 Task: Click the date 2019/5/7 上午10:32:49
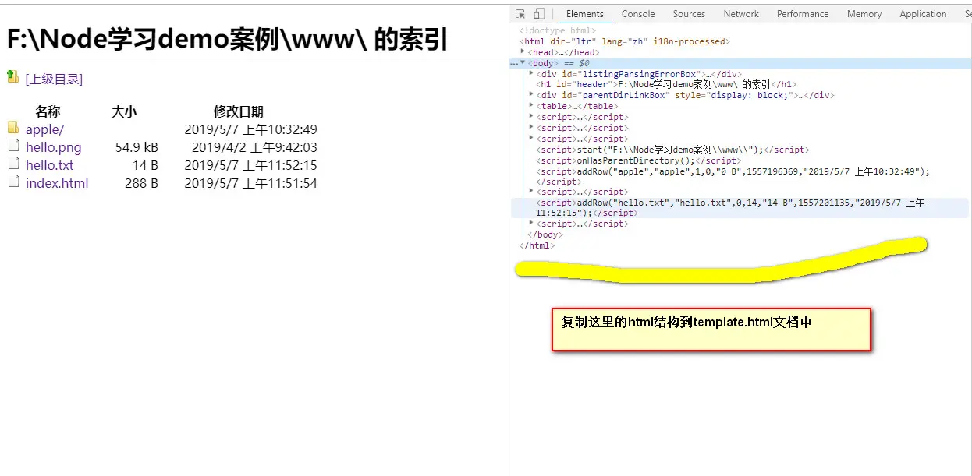click(x=250, y=129)
